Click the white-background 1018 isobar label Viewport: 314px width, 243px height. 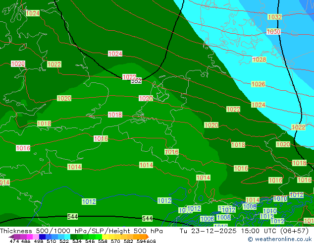click(115, 115)
